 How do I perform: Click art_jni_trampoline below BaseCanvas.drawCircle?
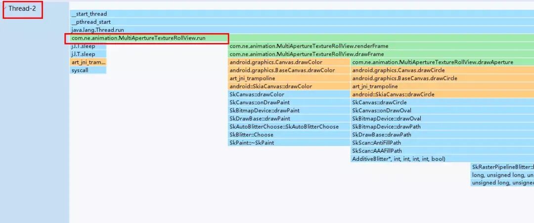pyautogui.click(x=442, y=87)
